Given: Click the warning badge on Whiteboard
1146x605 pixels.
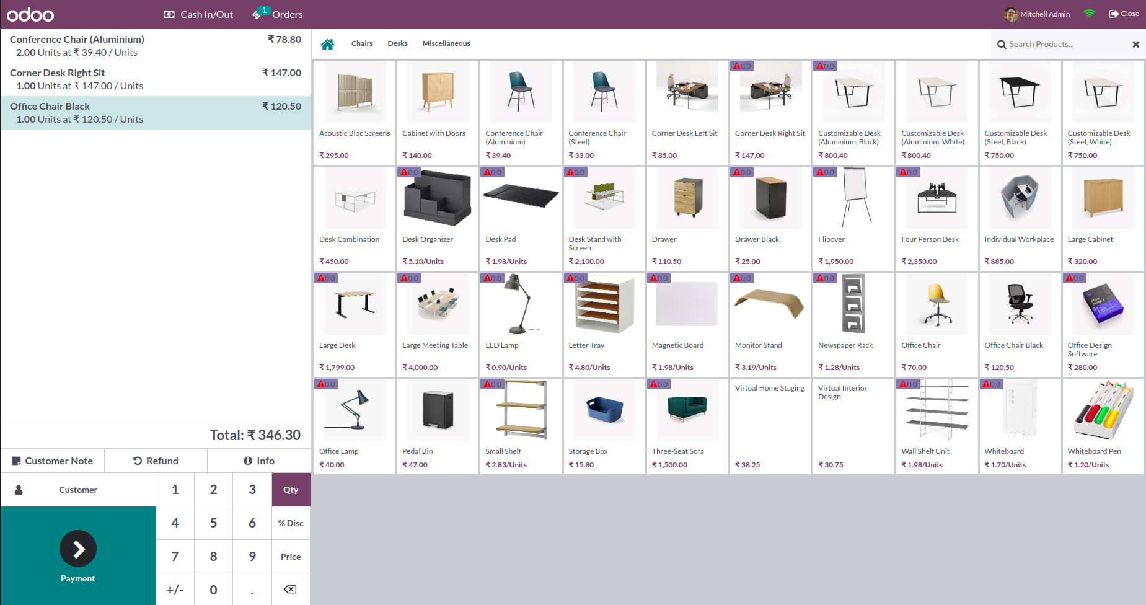Looking at the screenshot, I should [992, 384].
